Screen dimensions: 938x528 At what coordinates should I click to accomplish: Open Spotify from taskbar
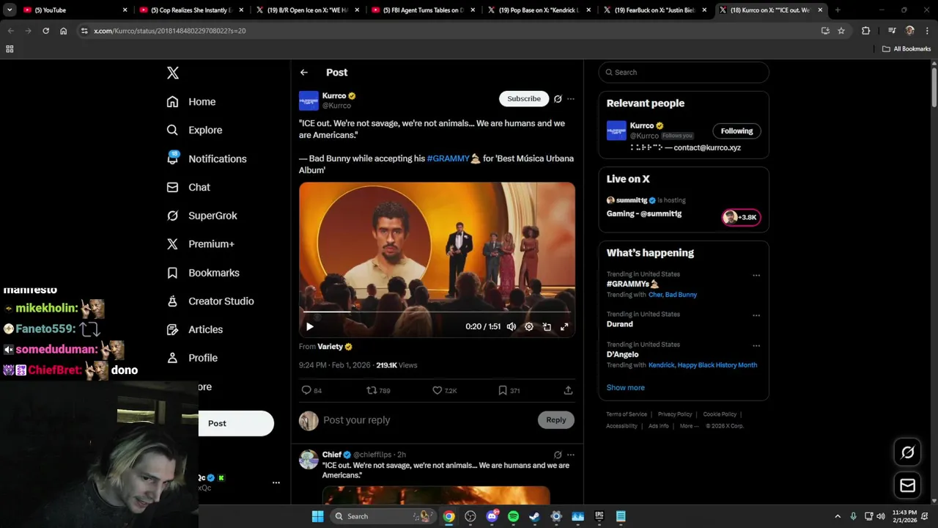[513, 516]
